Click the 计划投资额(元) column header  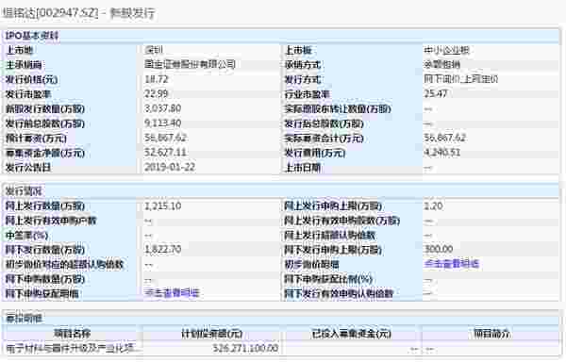tap(211, 334)
